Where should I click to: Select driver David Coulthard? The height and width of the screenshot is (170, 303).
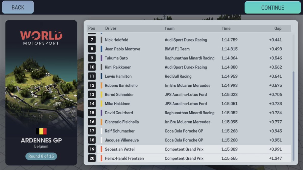tap(119, 113)
